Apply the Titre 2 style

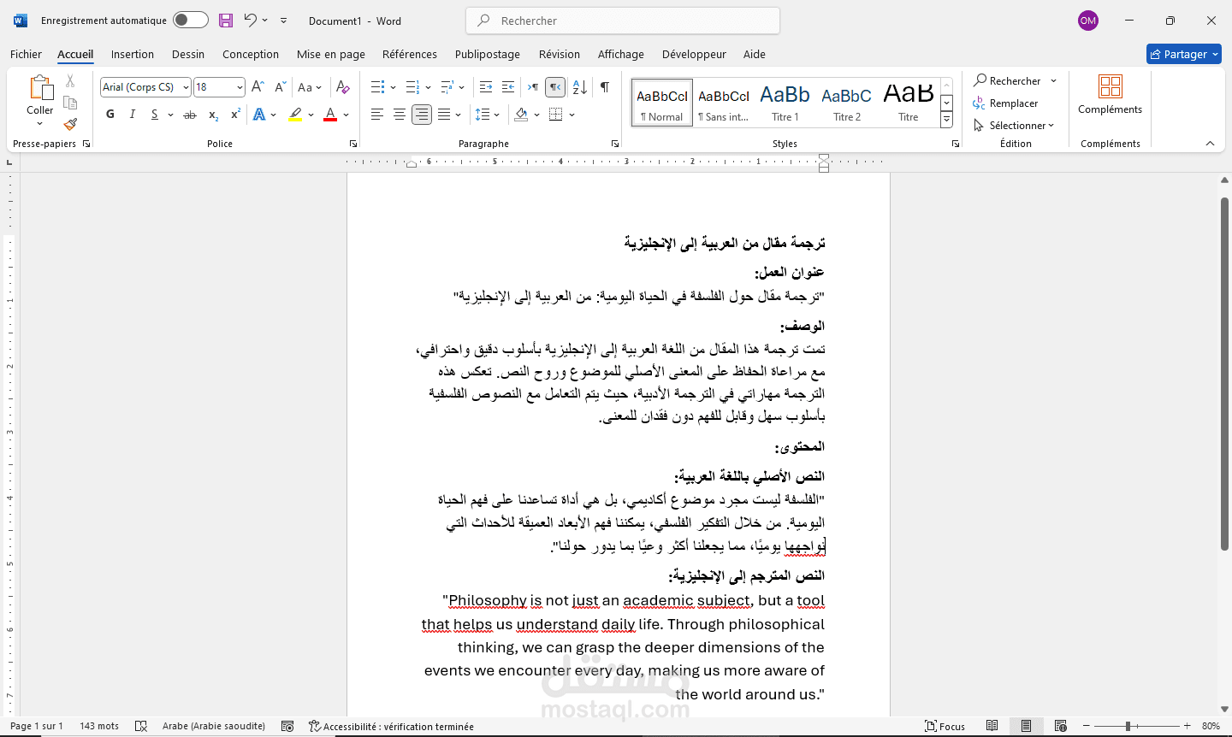pyautogui.click(x=847, y=103)
